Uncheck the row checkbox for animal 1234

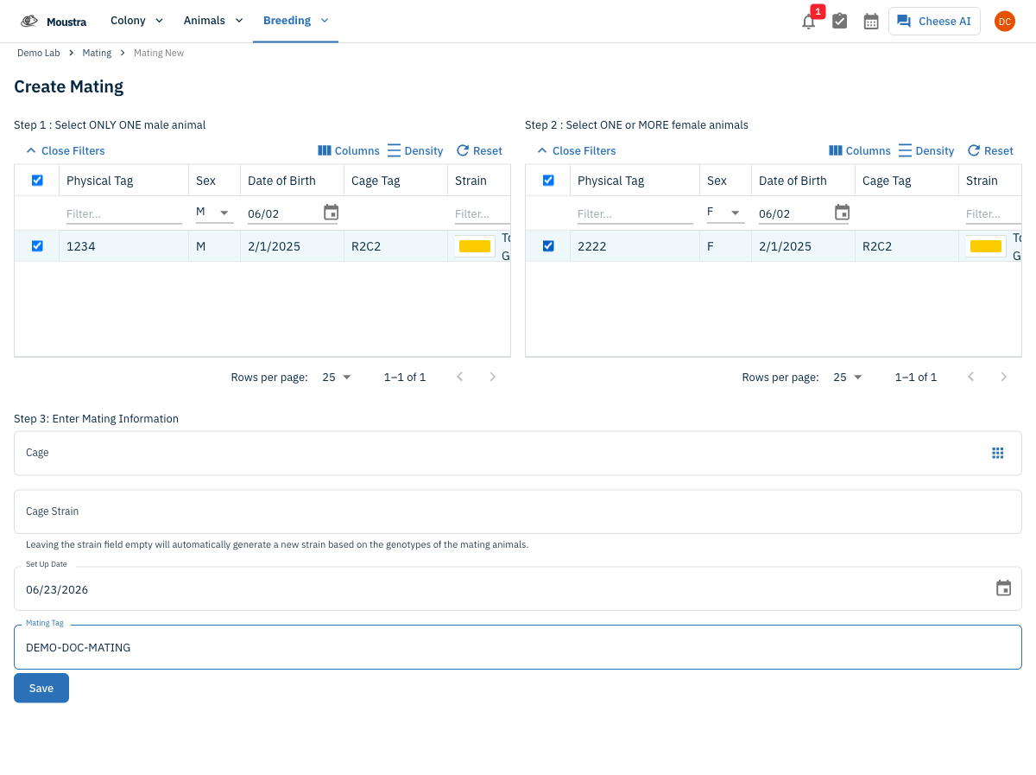(37, 246)
